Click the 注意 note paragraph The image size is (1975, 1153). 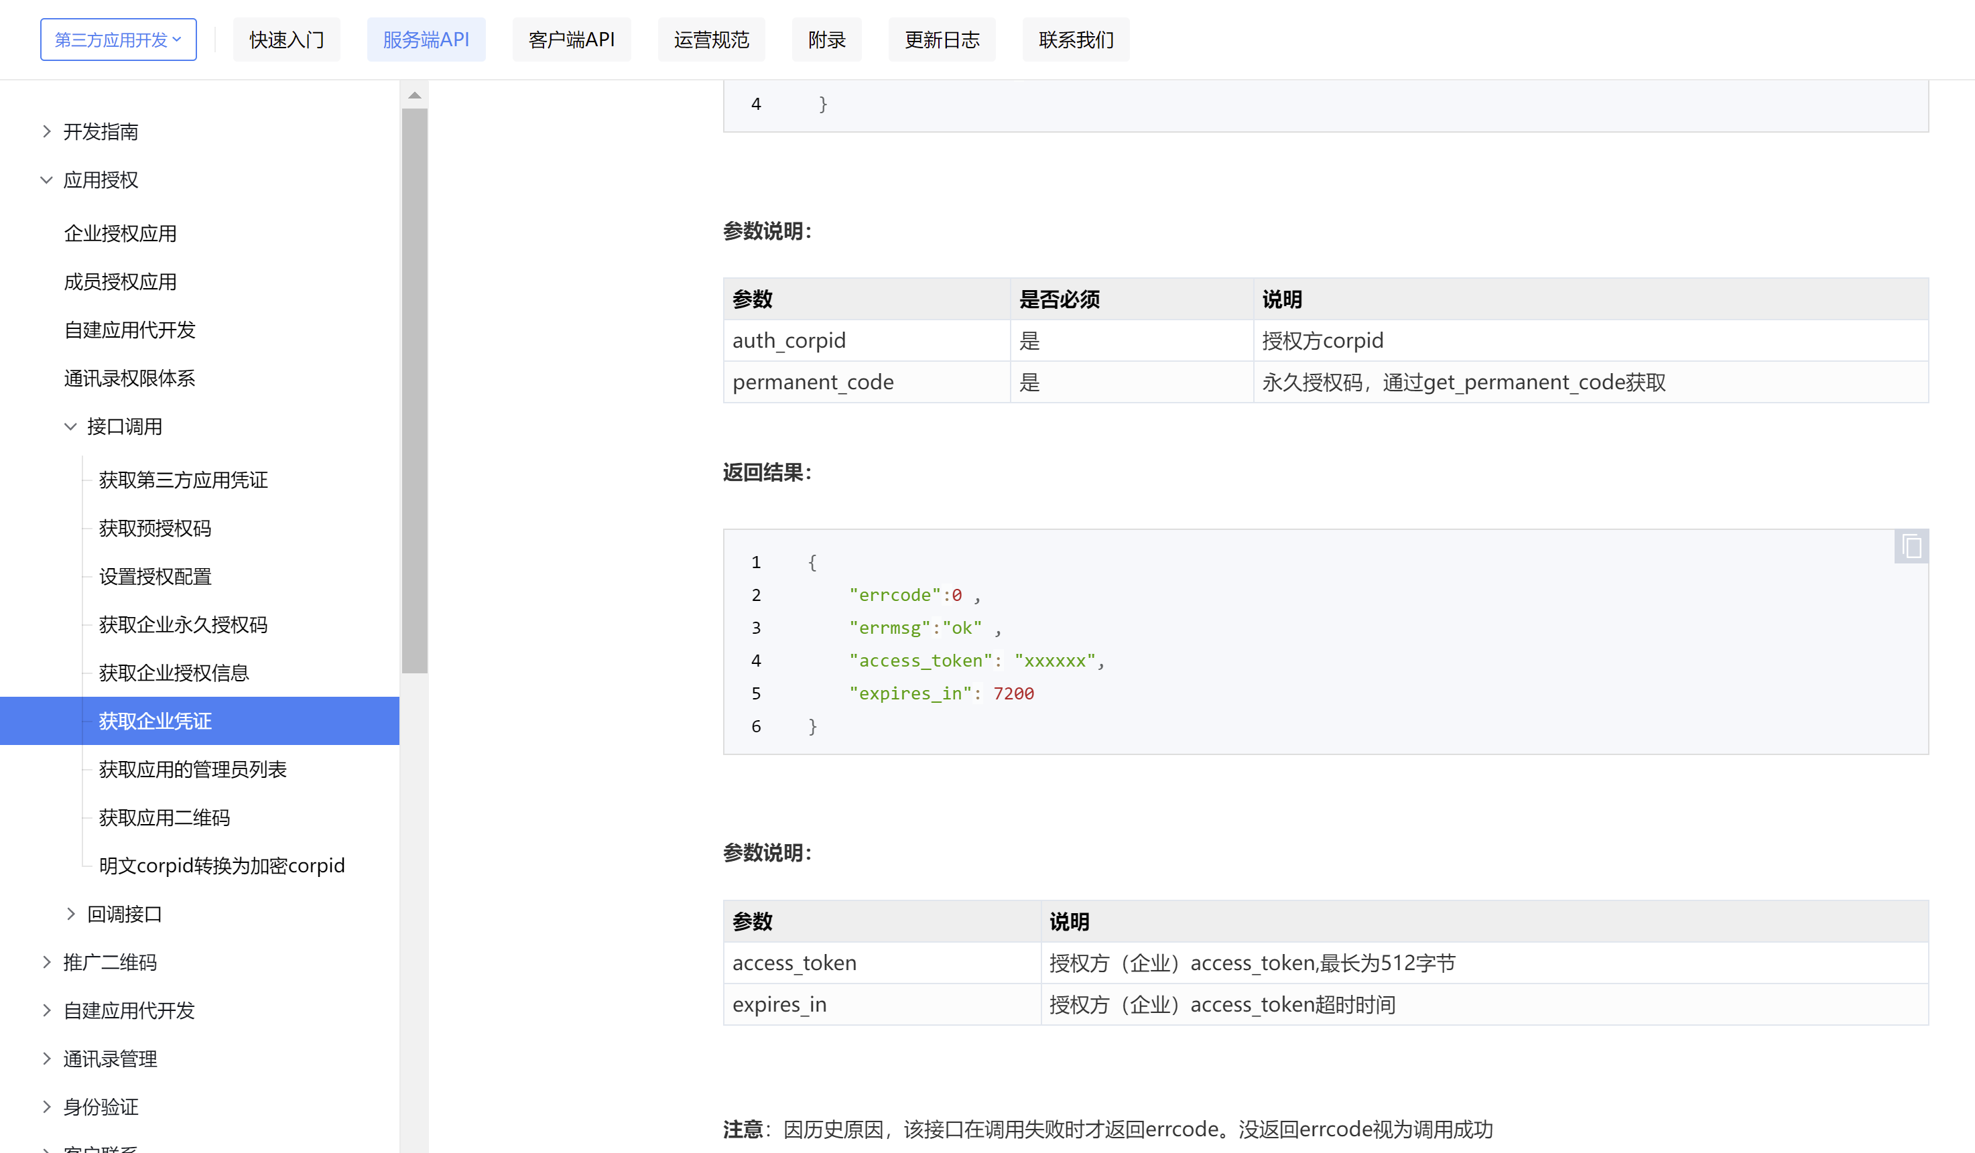tap(1107, 1129)
